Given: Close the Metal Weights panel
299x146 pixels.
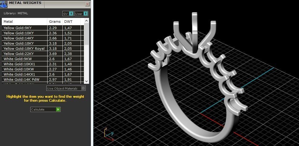Looking at the screenshot, I should point(87,4).
